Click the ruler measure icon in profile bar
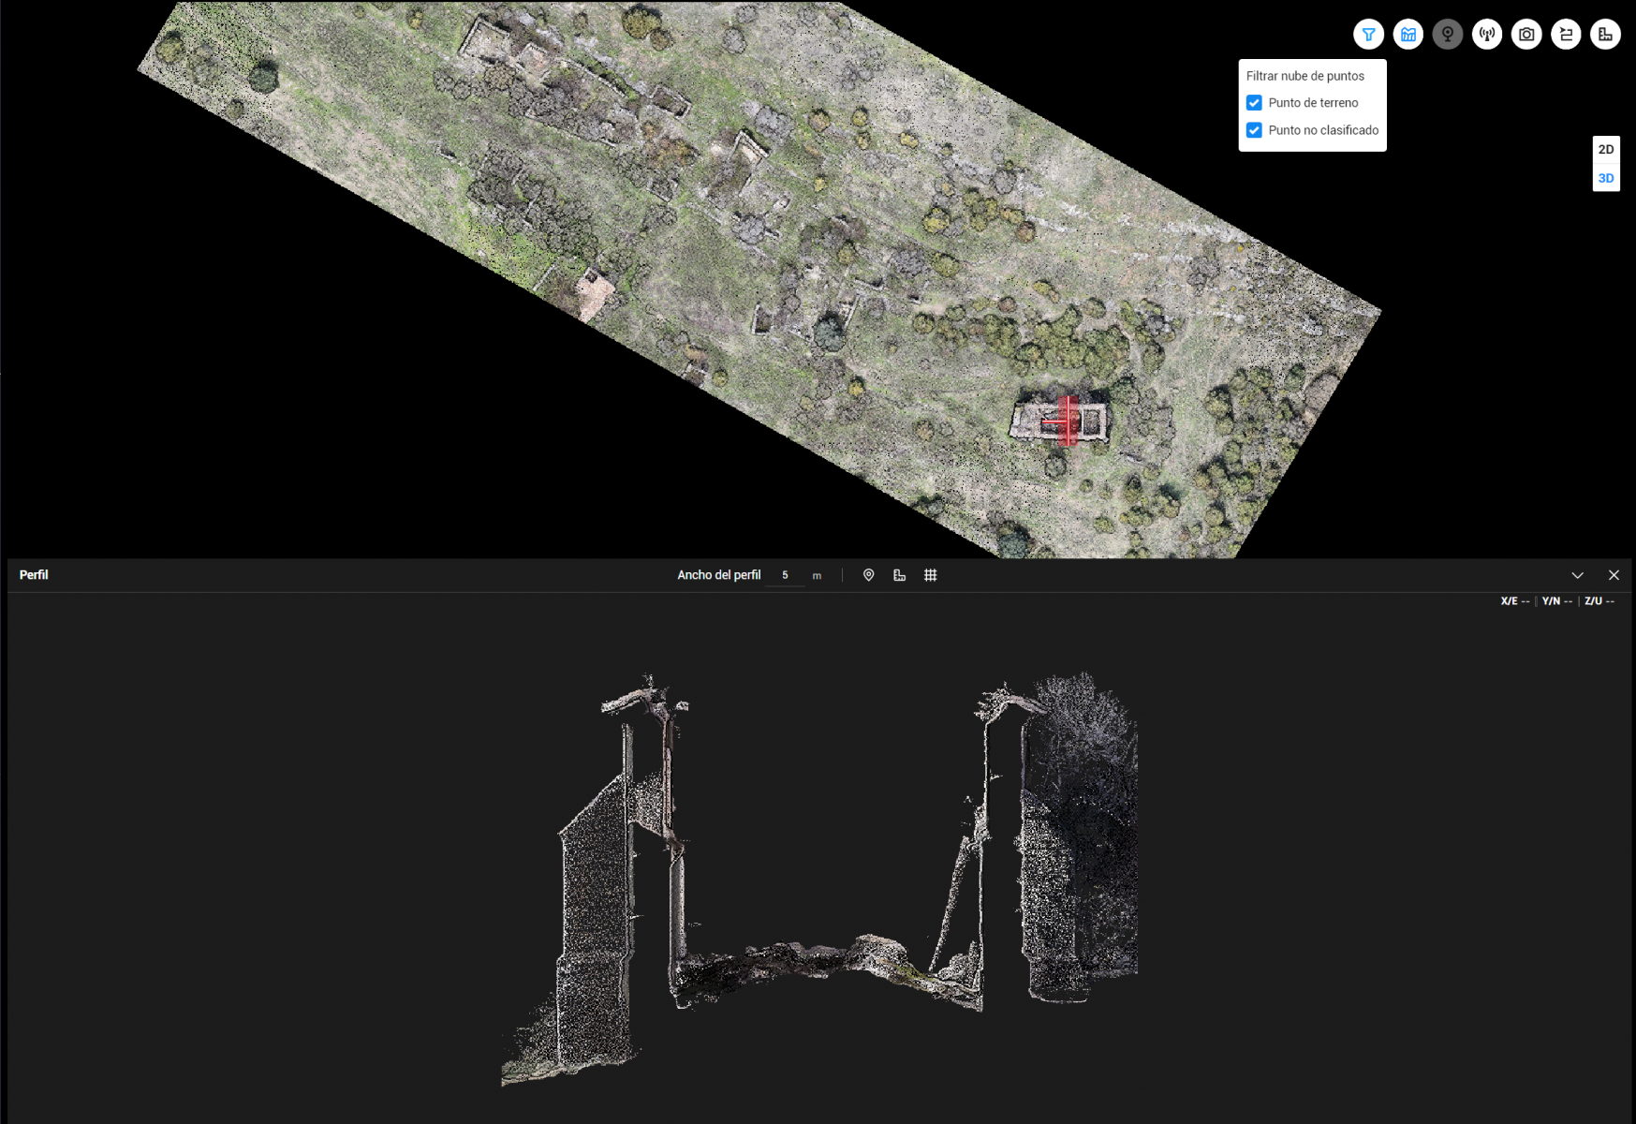Image resolution: width=1636 pixels, height=1124 pixels. tap(899, 575)
